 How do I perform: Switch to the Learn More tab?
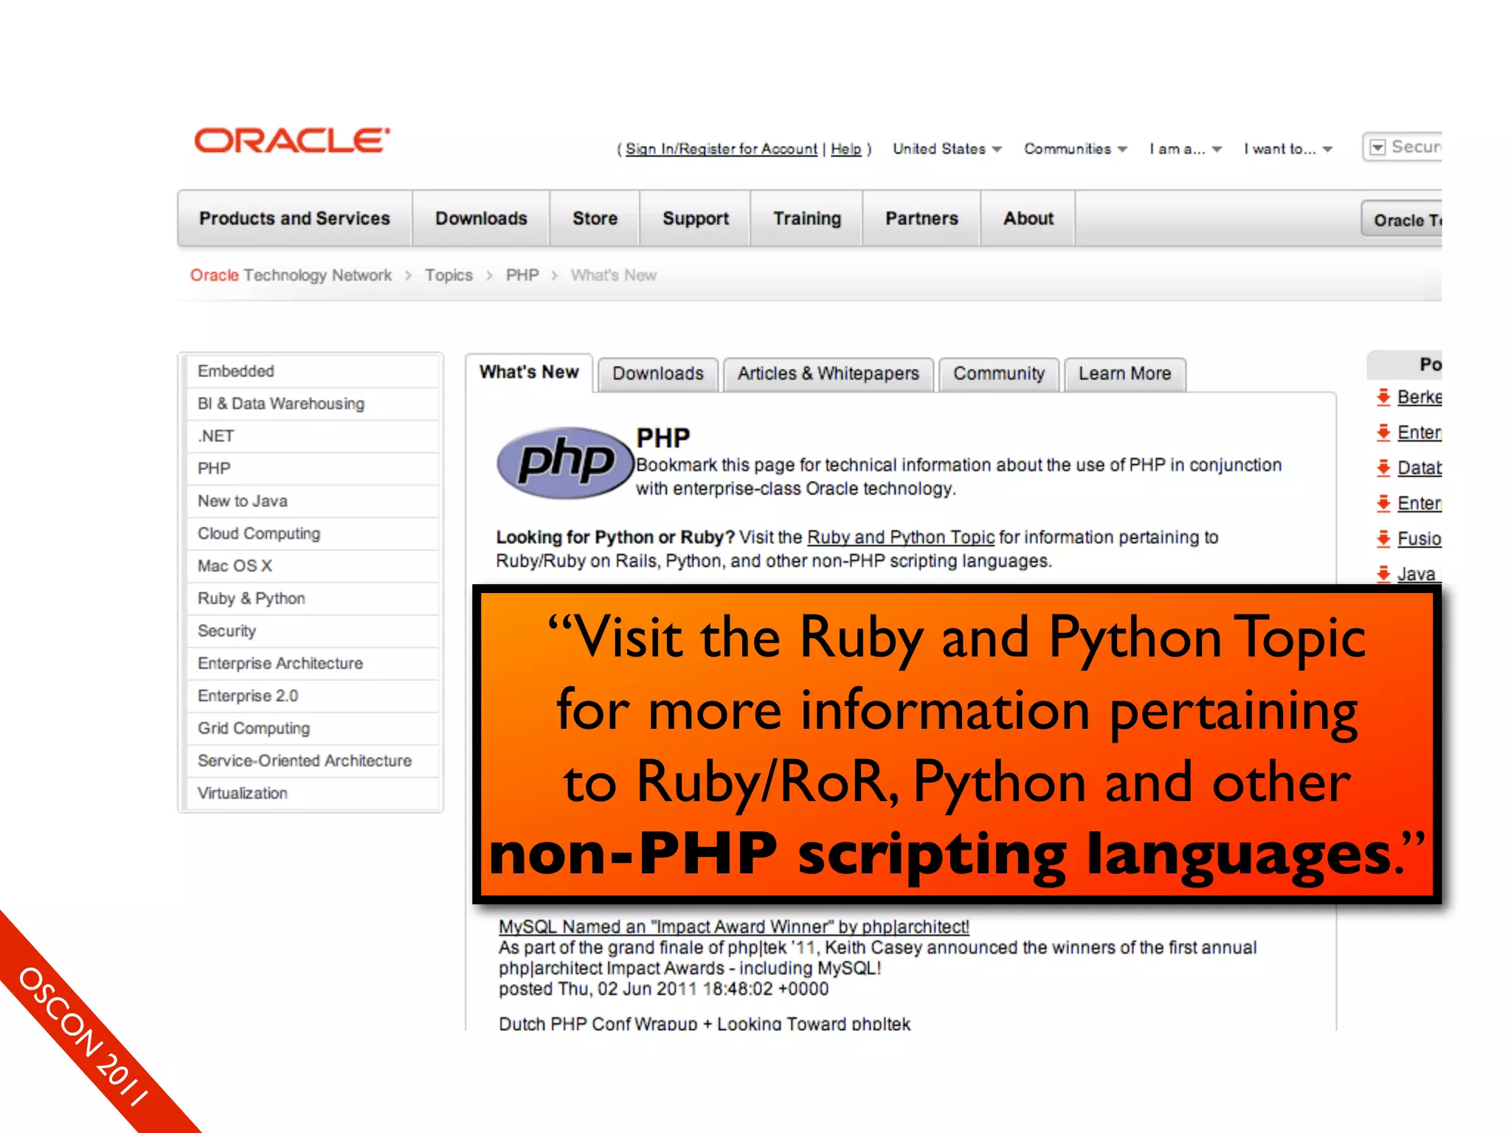pos(1125,374)
